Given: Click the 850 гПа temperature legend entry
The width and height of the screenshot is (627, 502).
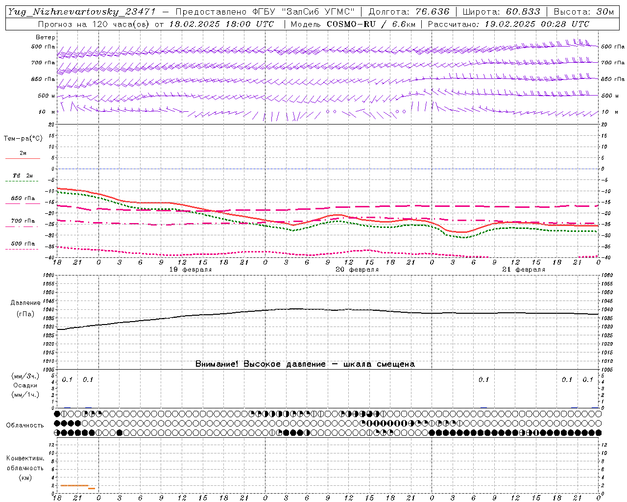Looking at the screenshot, I should point(23,199).
